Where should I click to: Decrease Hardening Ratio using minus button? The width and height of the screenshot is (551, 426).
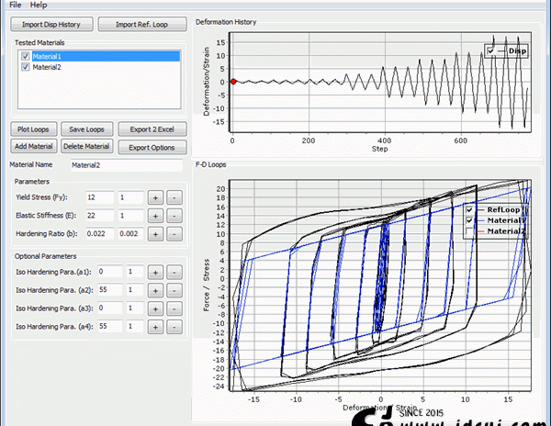coord(174,232)
